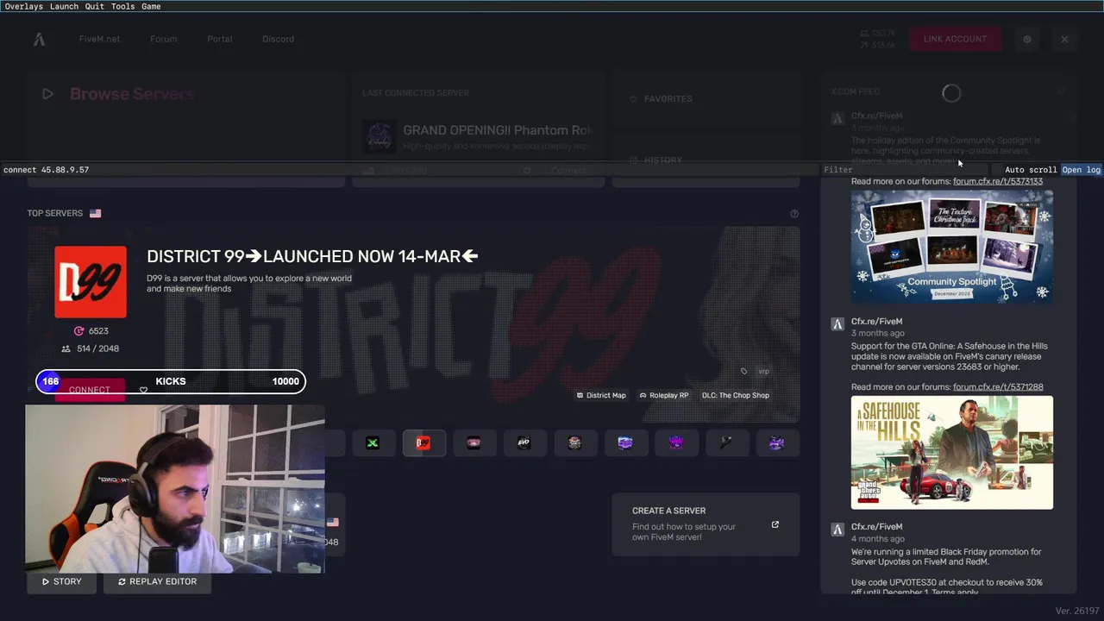This screenshot has width=1104, height=621.
Task: Select the EVO server icon
Action: 524,443
